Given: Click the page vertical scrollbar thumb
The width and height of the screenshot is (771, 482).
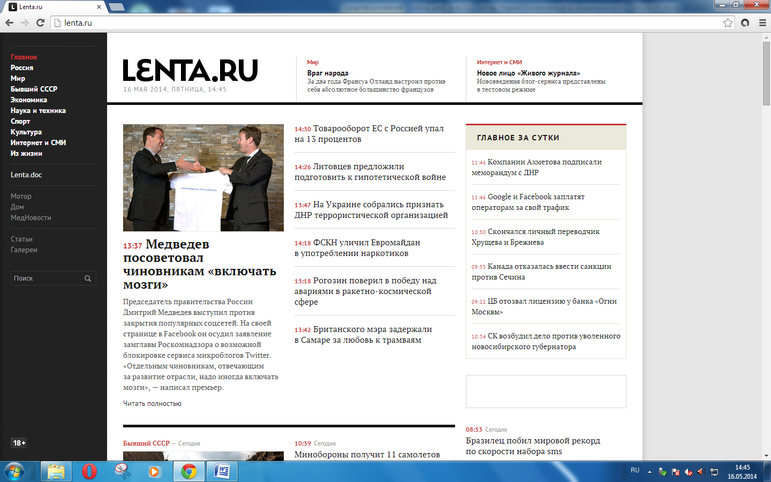Looking at the screenshot, I should [x=766, y=73].
